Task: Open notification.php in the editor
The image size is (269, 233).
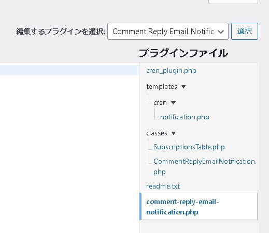Action: coord(185,117)
